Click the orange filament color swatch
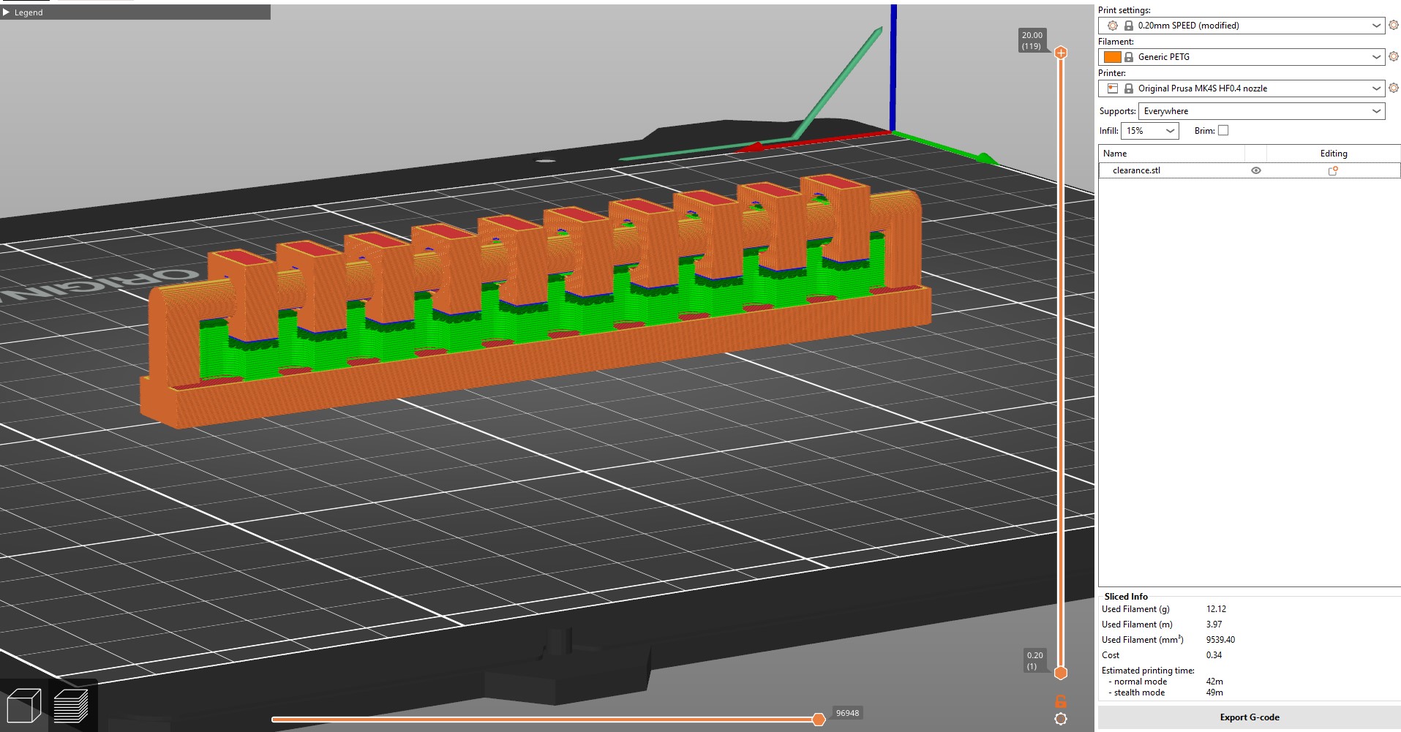1401x732 pixels. pos(1112,57)
